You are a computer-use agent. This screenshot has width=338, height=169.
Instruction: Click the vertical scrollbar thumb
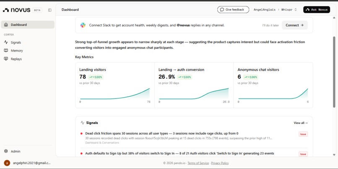pyautogui.click(x=334, y=72)
